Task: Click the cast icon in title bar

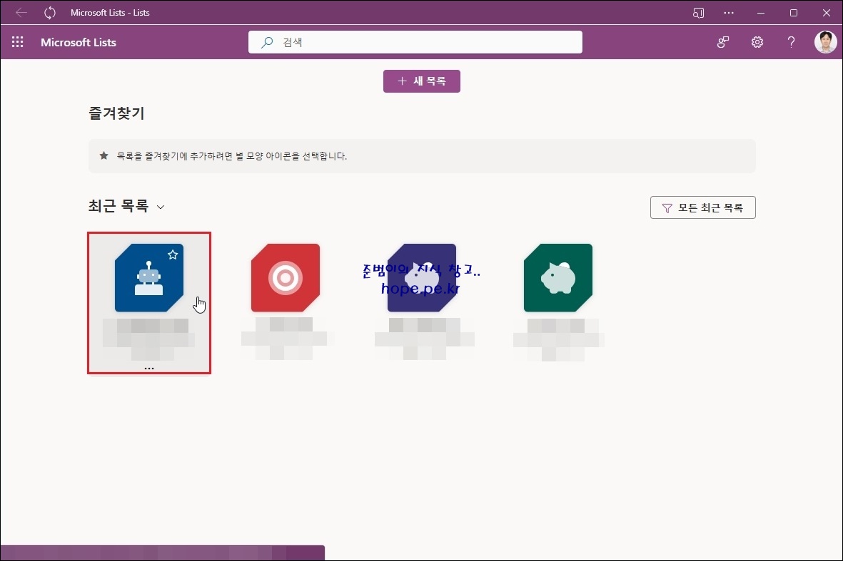Action: click(x=698, y=13)
